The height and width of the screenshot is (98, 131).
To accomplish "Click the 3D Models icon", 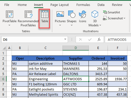I will coord(95,14).
